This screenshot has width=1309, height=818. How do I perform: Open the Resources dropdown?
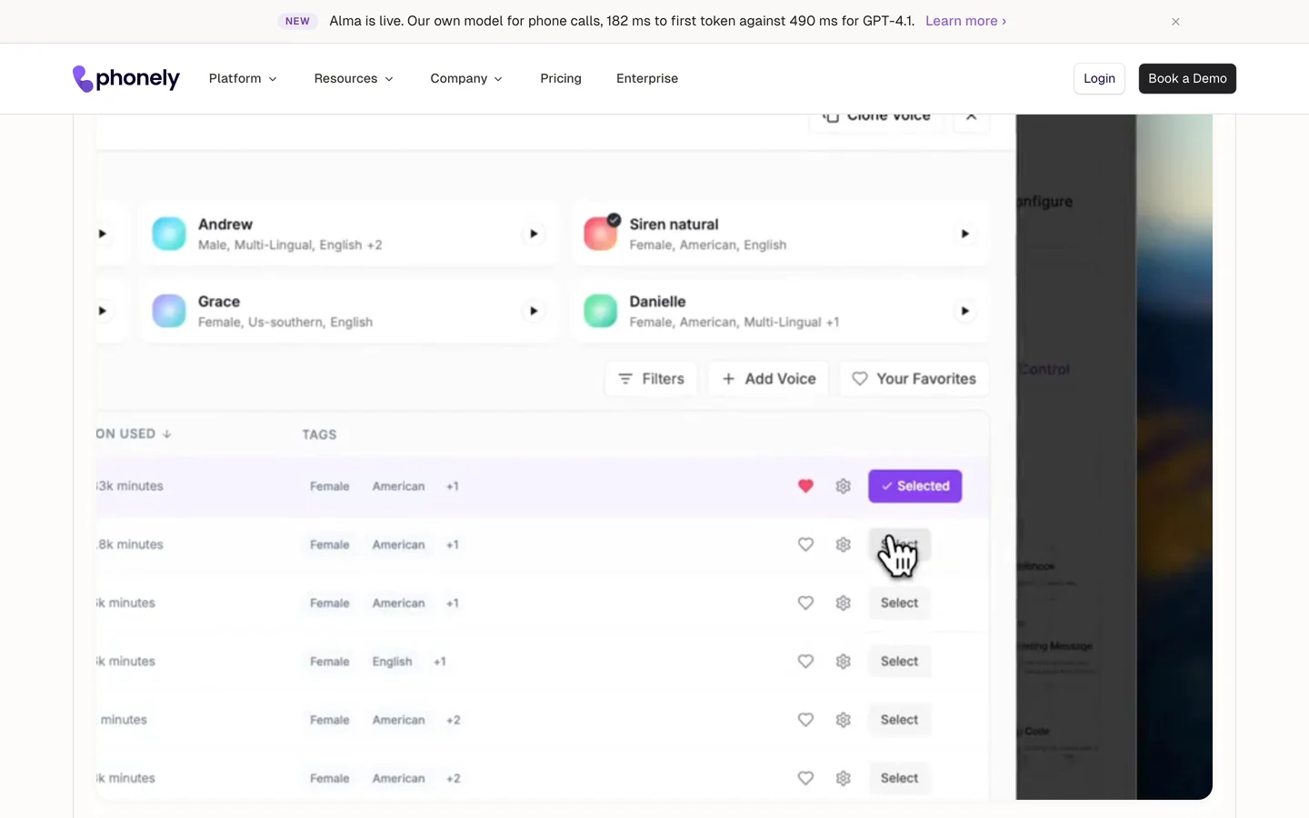(x=354, y=79)
